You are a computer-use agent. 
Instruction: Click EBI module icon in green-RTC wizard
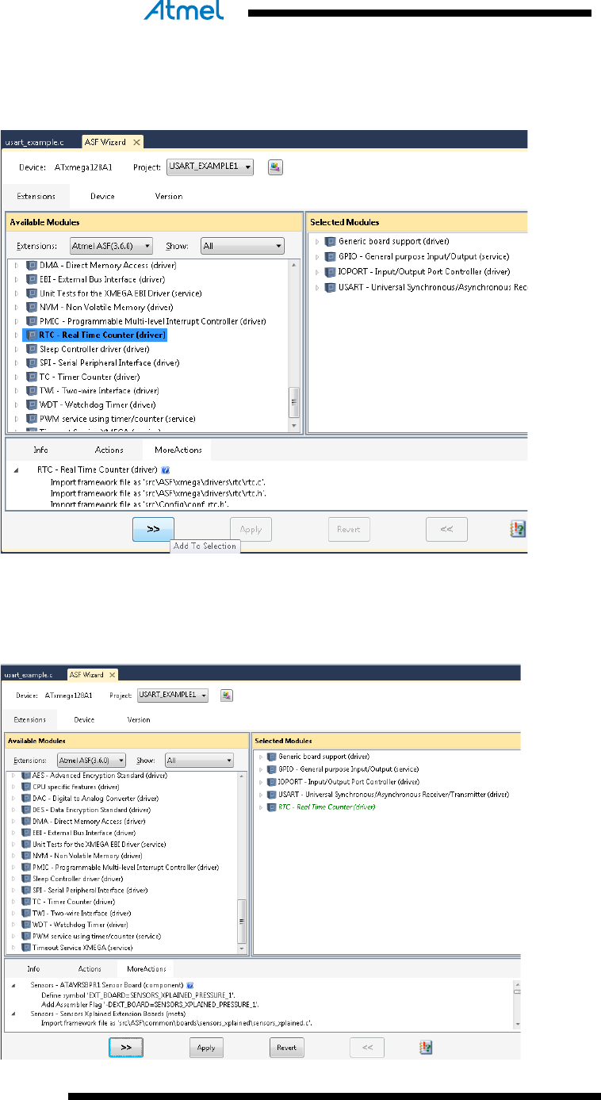coord(26,833)
